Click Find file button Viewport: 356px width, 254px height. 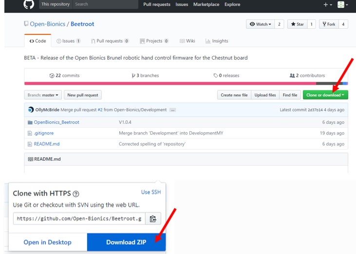point(290,95)
